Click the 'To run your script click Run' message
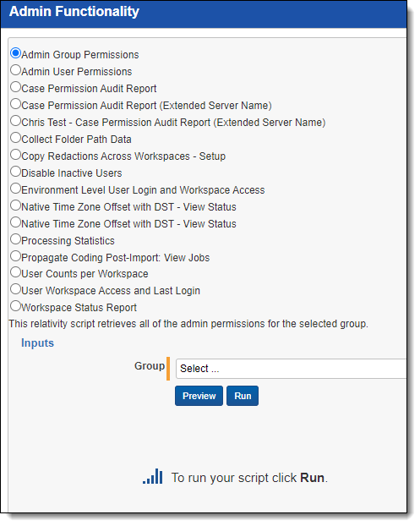This screenshot has width=420, height=526. click(x=249, y=478)
